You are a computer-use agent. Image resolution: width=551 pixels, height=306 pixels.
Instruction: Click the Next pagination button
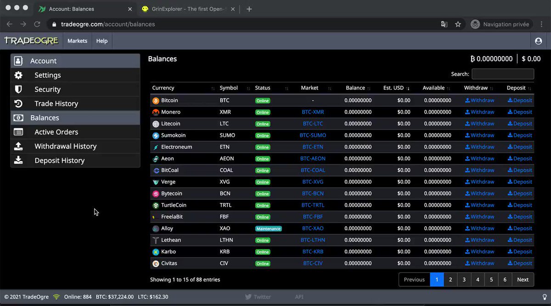click(523, 279)
